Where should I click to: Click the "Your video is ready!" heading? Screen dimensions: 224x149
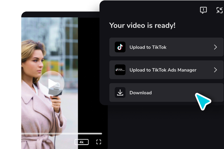coord(142,25)
